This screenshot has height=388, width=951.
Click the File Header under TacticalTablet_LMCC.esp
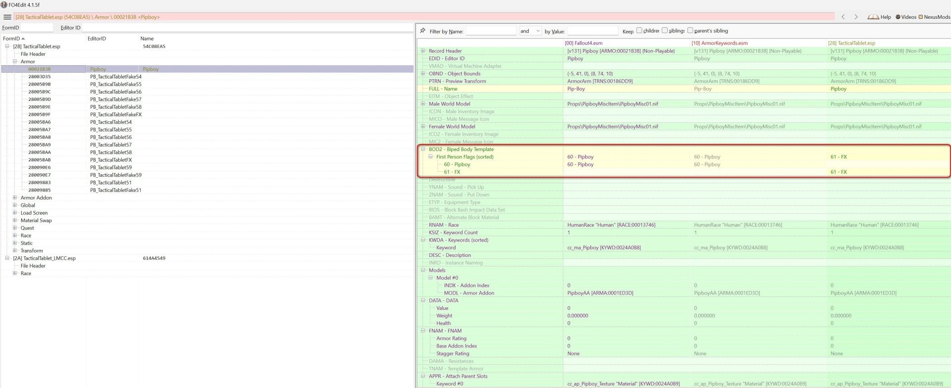(x=33, y=266)
